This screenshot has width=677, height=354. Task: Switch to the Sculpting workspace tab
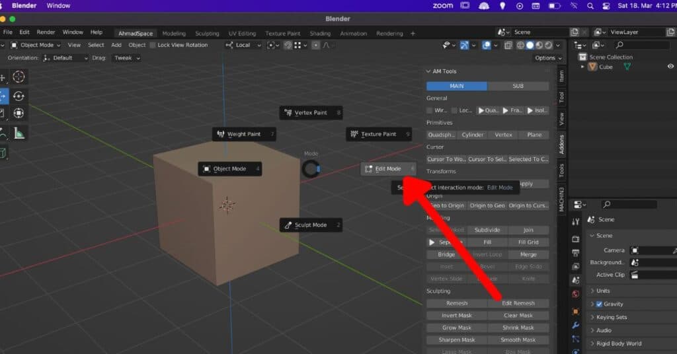coord(206,33)
